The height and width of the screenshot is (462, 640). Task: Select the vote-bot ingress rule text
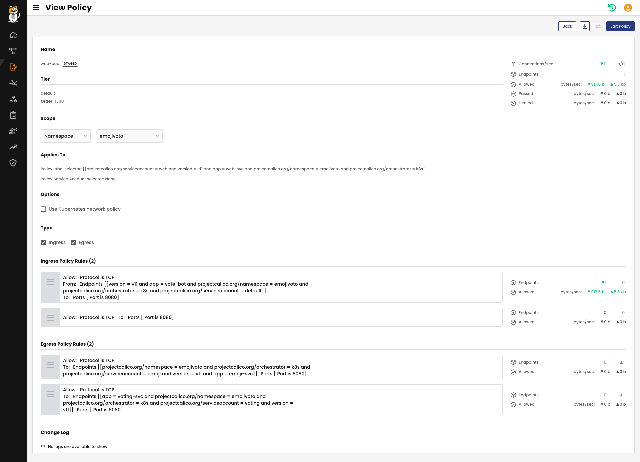coord(186,287)
